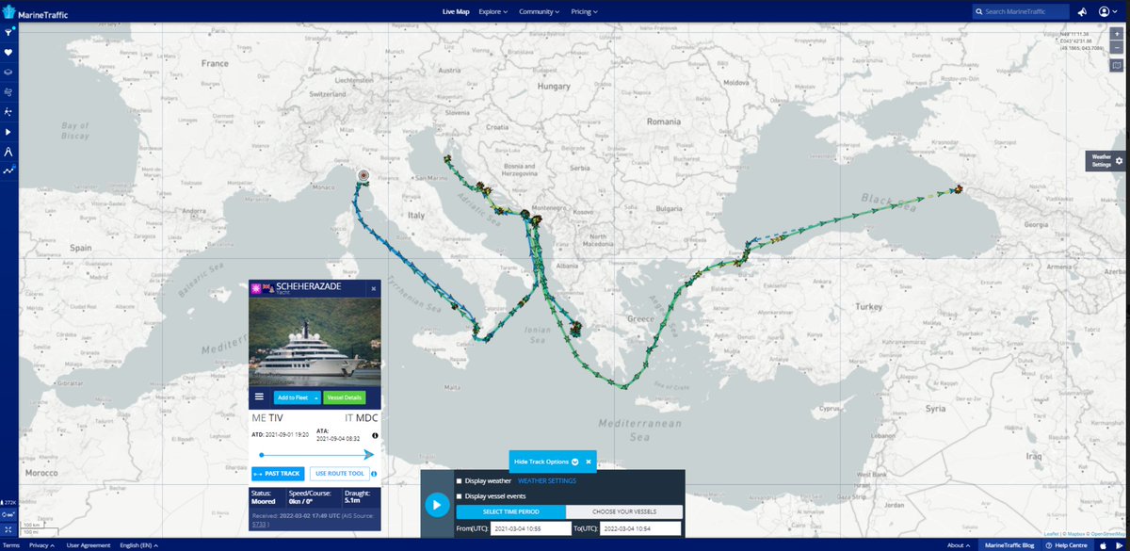Click the route tool info icon

375,474
